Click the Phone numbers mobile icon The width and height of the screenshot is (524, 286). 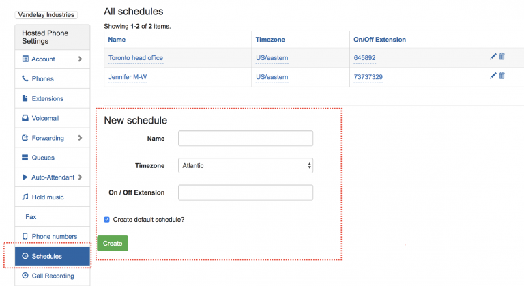pyautogui.click(x=25, y=236)
